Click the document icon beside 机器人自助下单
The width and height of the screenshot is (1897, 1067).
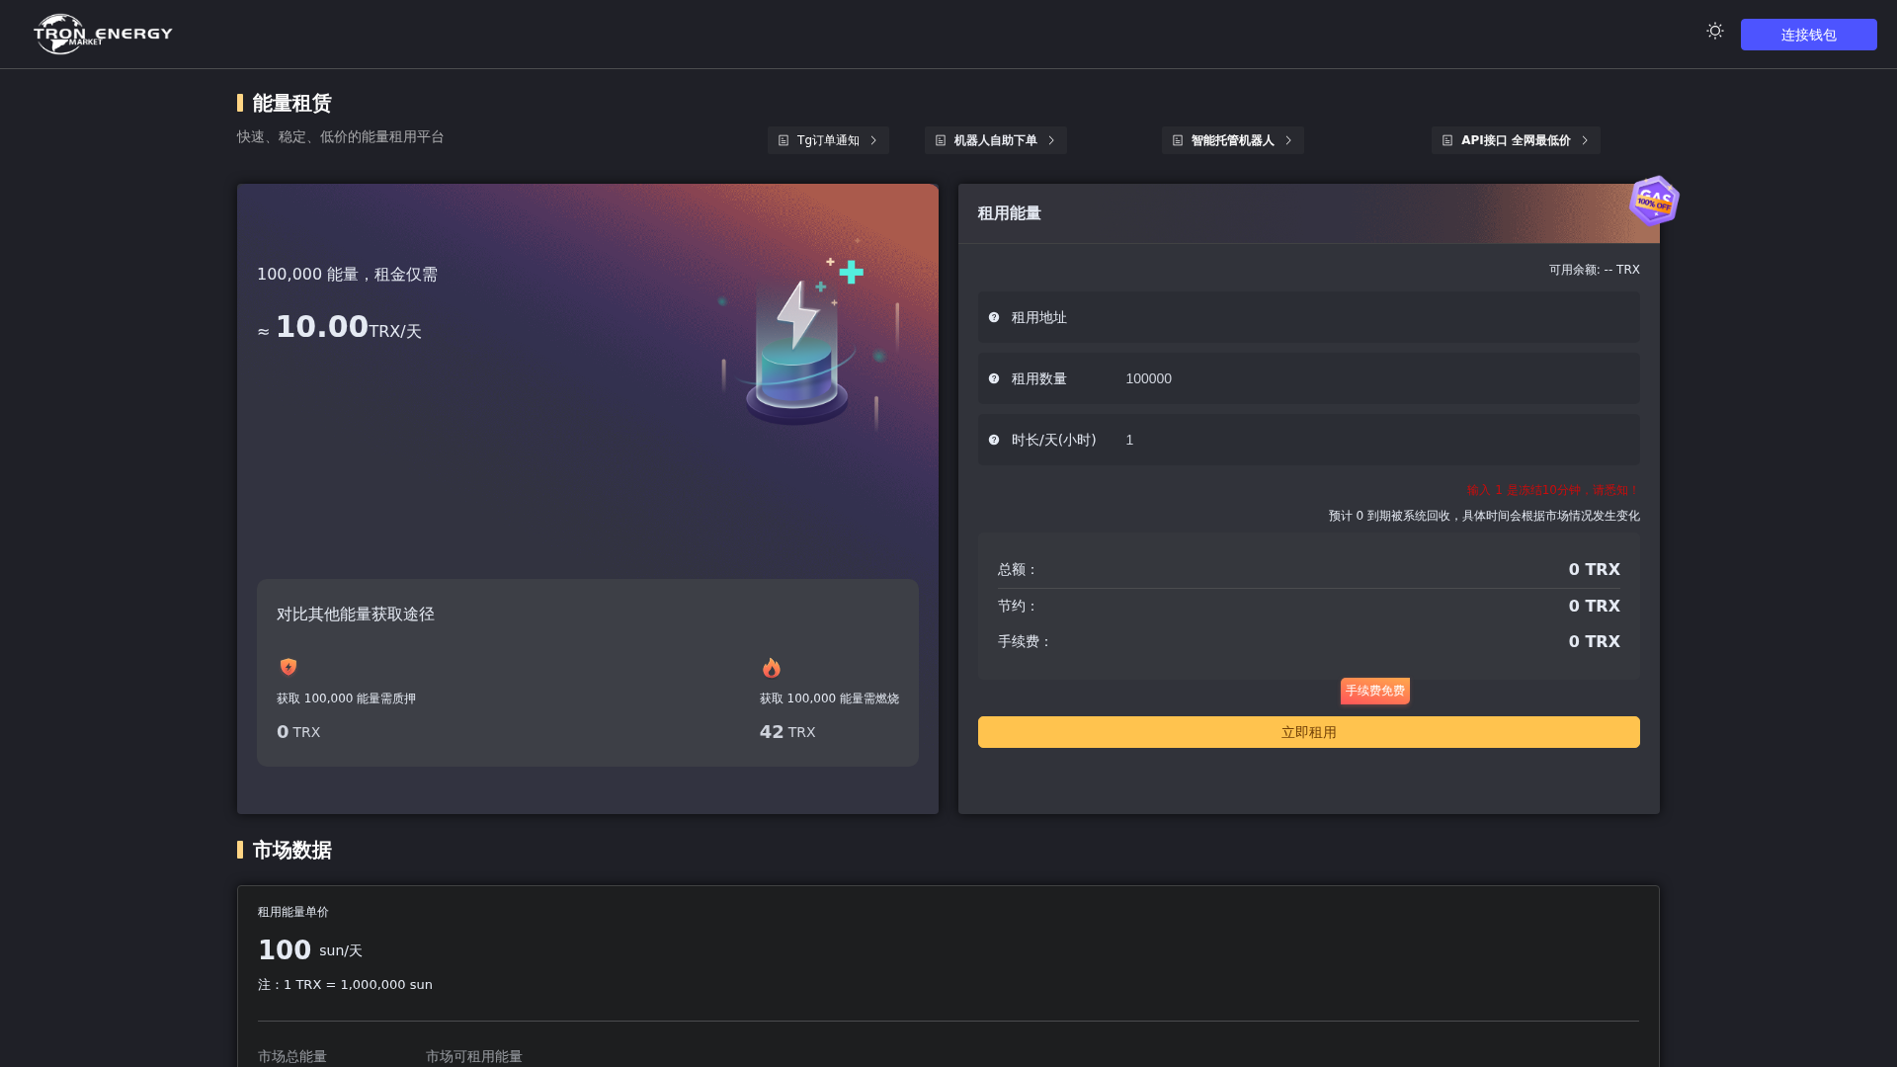[941, 140]
